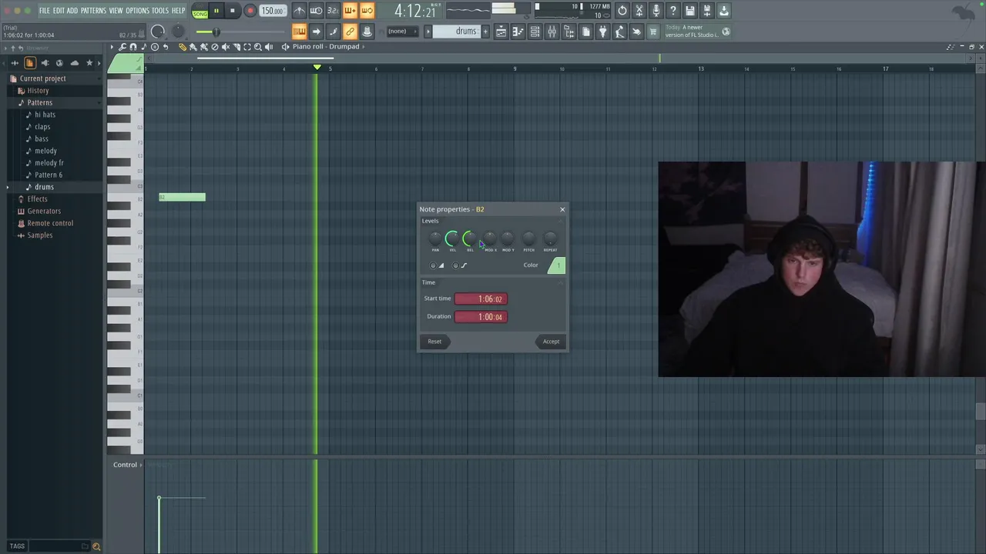
Task: Stop playback with the stop button
Action: (x=232, y=11)
